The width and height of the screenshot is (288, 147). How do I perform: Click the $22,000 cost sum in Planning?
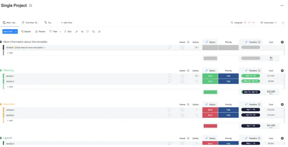point(271,92)
